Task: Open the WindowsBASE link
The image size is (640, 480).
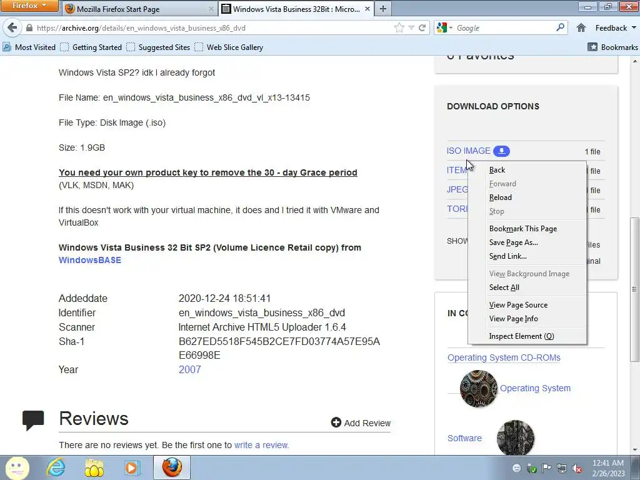Action: 90,260
